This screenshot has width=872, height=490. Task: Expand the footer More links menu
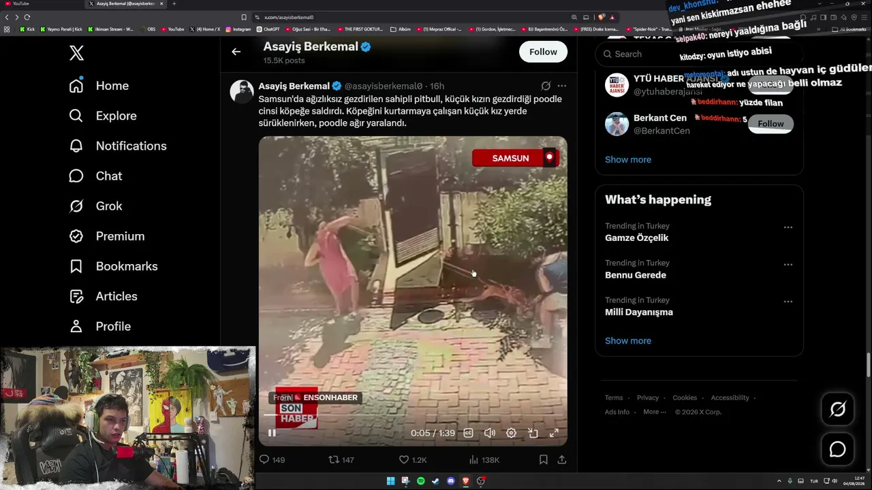[x=655, y=412]
